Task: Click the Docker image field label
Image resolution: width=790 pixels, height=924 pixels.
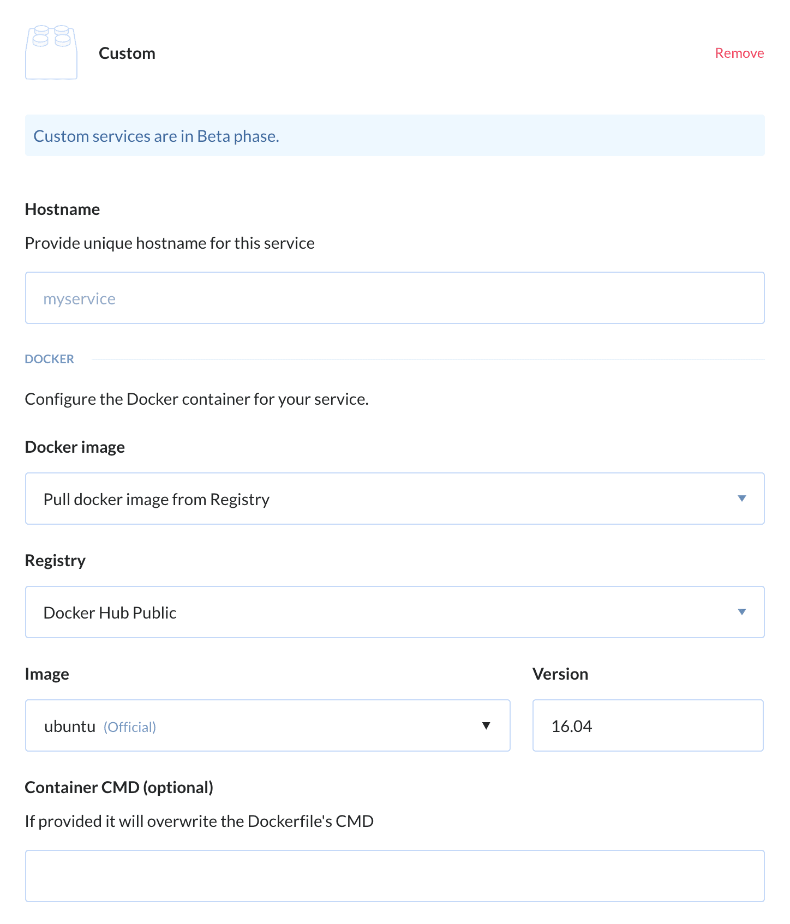Action: 75,447
